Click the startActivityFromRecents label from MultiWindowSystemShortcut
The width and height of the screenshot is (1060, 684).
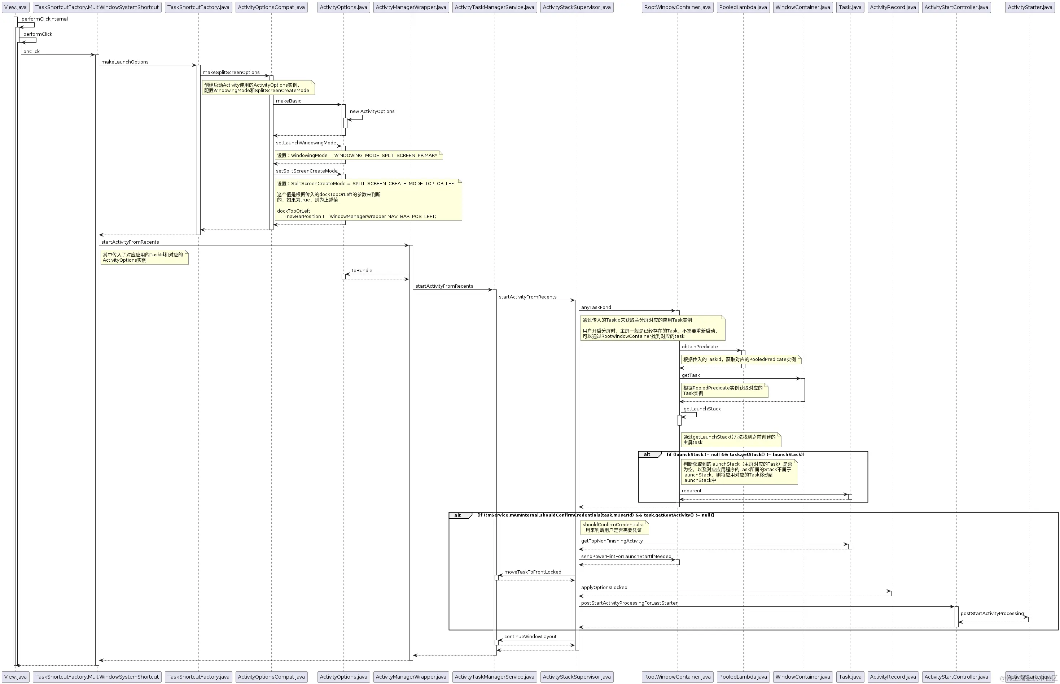pos(130,242)
